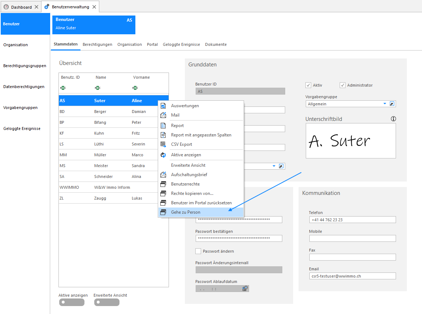
Task: Click the gear icon on Benutzerverwaltung tab
Action: (47, 7)
